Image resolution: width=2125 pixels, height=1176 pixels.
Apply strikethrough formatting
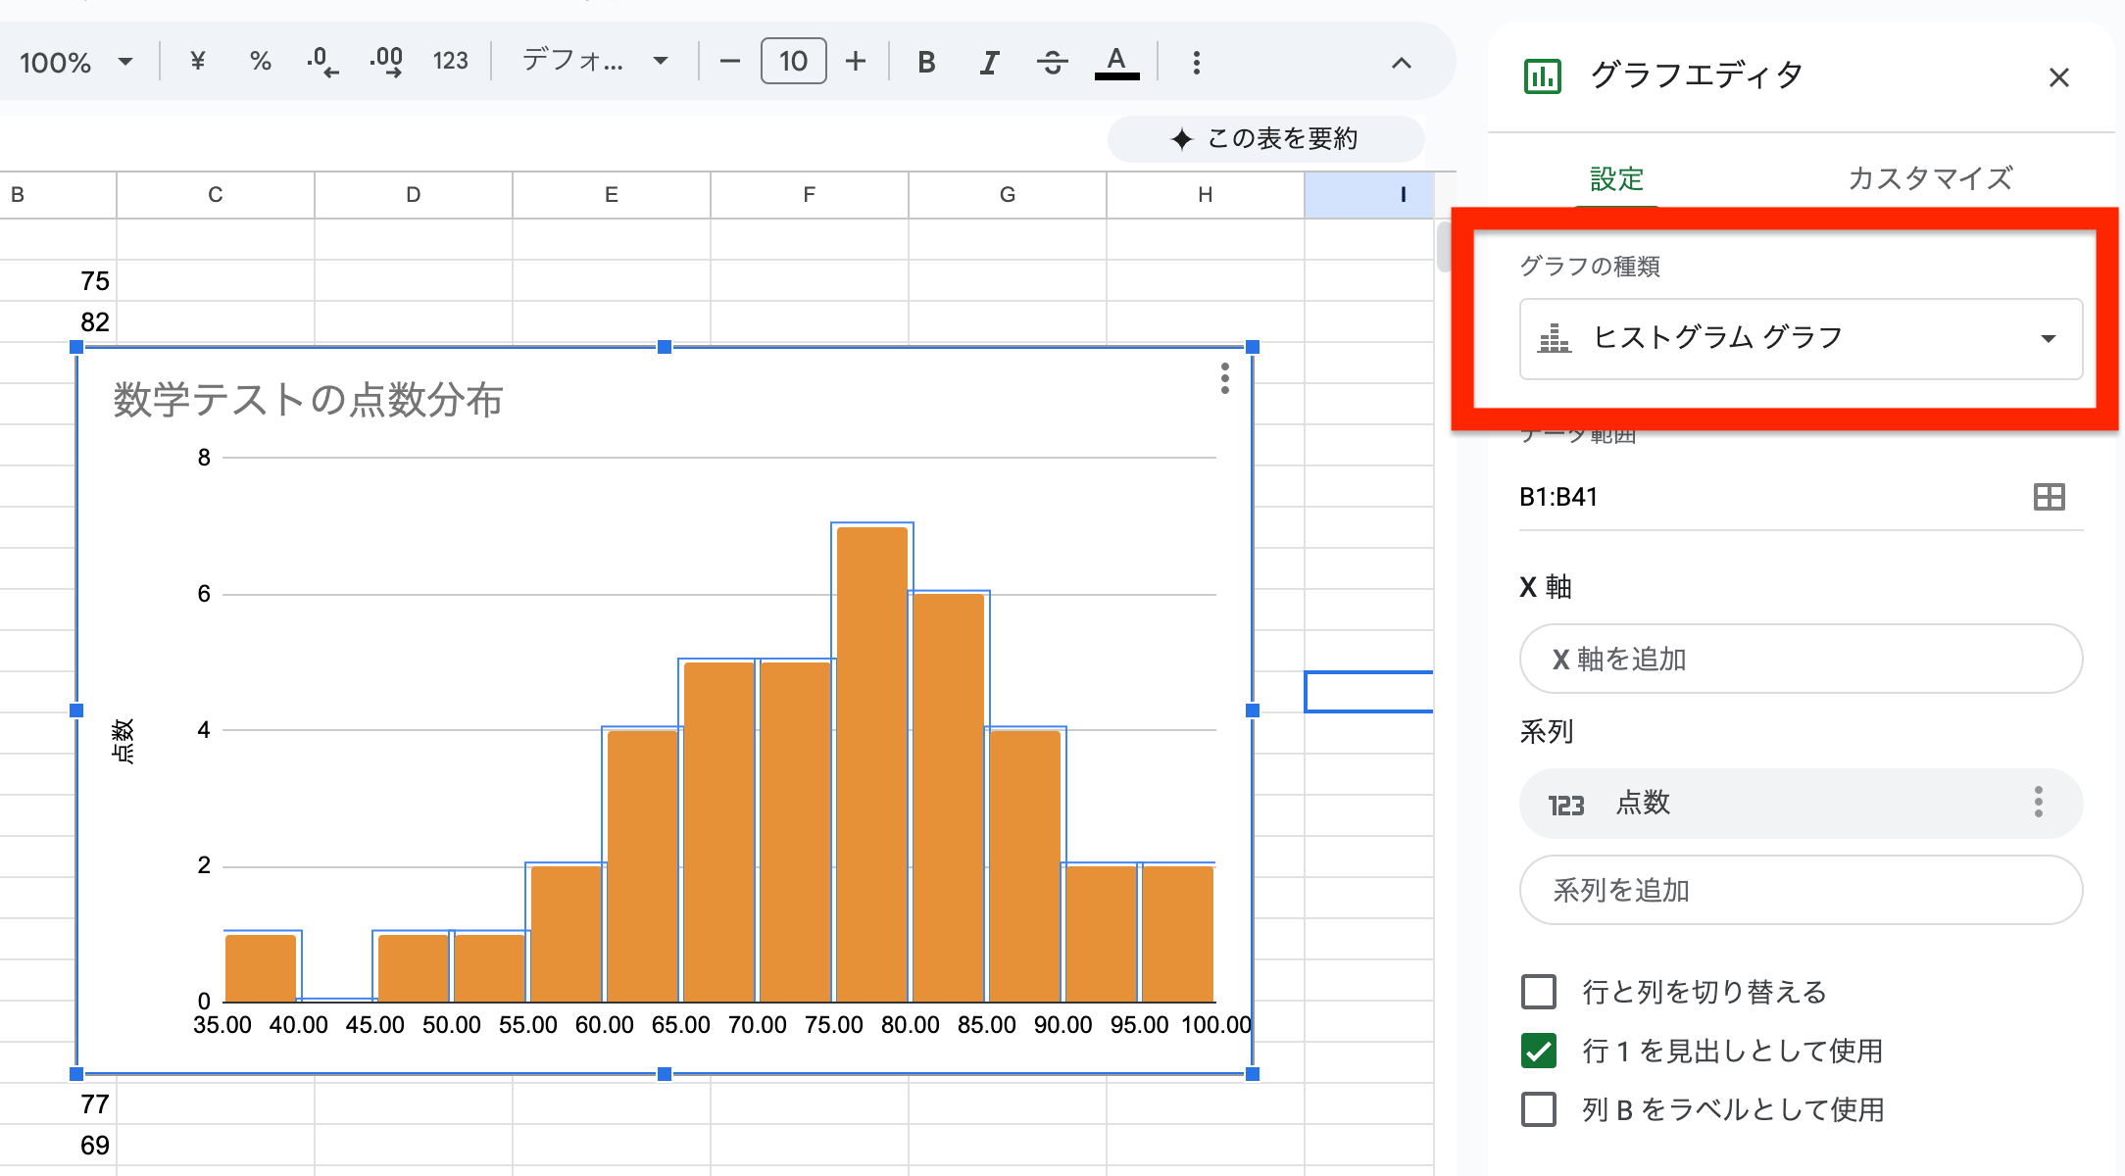[1051, 61]
